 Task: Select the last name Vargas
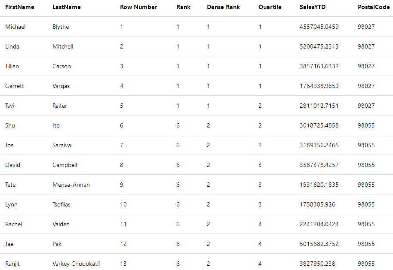coord(61,86)
